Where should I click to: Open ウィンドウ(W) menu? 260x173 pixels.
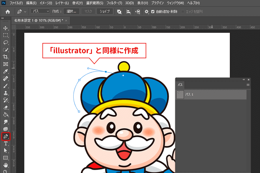click(175, 3)
